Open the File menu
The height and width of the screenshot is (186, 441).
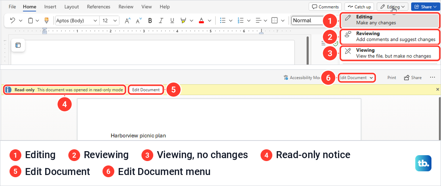(12, 7)
